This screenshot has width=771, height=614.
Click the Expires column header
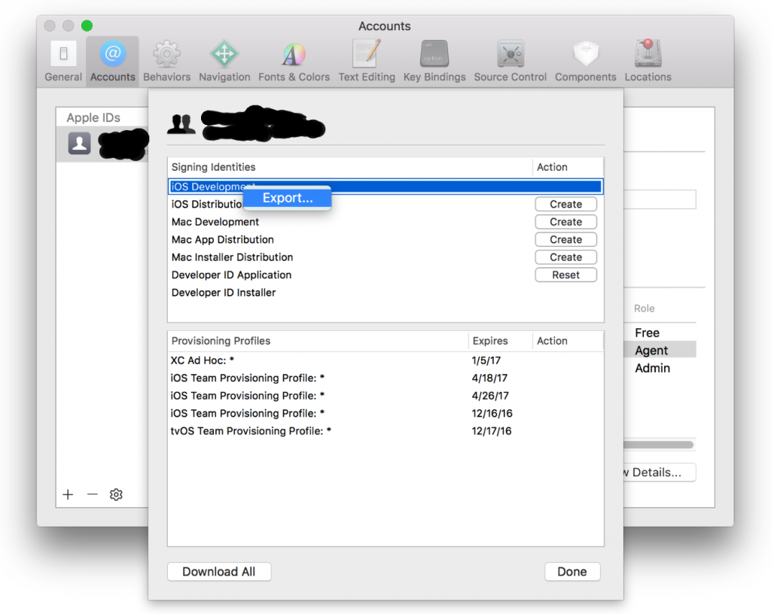500,341
